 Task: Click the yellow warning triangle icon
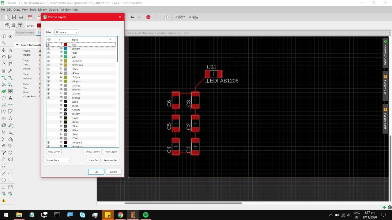(x=4, y=201)
